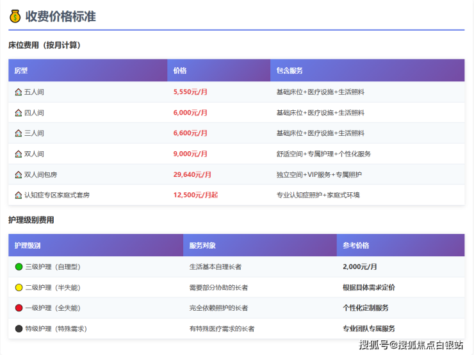This screenshot has width=474, height=355.
Task: Click the house icon next to 五人间
Action: pyautogui.click(x=19, y=92)
